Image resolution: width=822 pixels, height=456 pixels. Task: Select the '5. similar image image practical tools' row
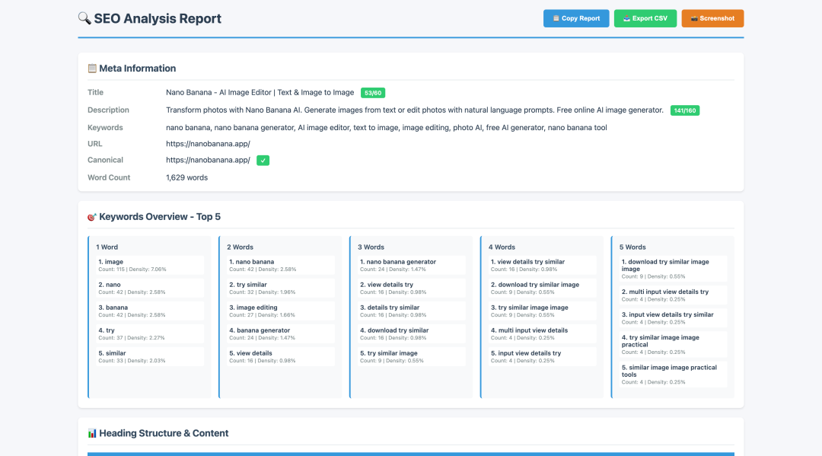(673, 375)
